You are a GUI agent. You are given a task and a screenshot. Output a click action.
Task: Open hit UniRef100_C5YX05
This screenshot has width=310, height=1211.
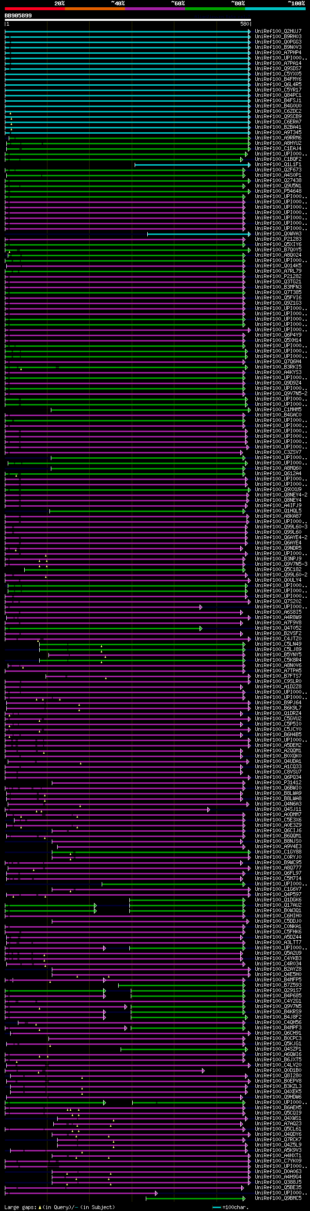(278, 74)
